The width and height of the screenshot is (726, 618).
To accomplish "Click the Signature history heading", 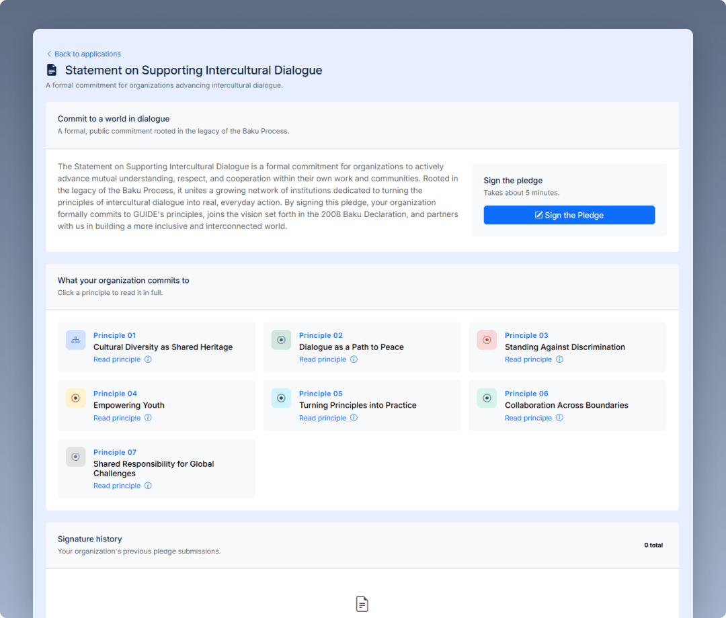I will pos(90,539).
